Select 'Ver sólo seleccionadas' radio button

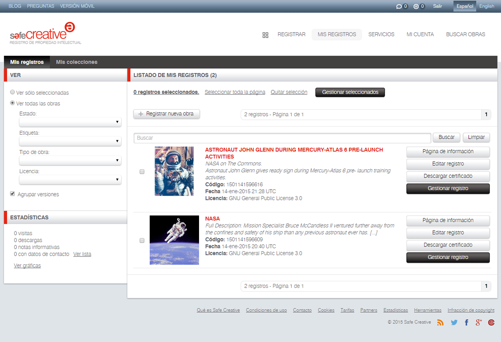tap(13, 92)
